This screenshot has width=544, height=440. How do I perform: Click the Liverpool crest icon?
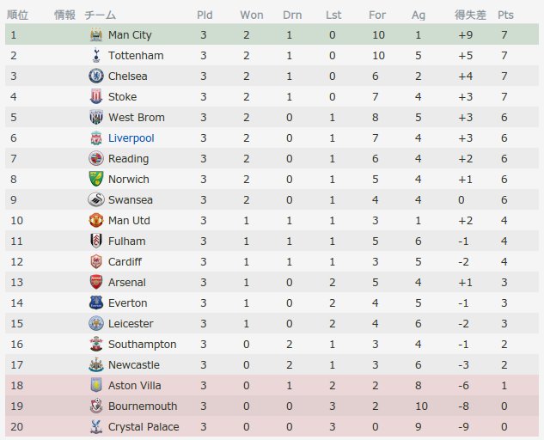click(96, 137)
